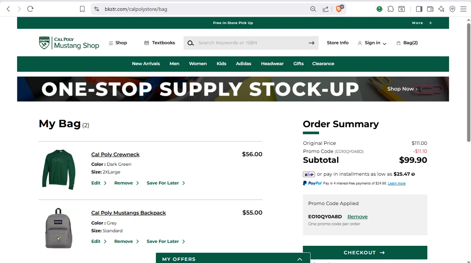Click Shop Now on supply banner
471x263 pixels.
(x=402, y=89)
